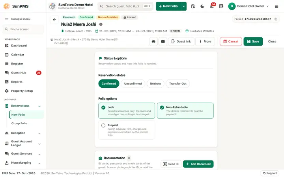
Task: Click the info icon next to Nuia2 Meera Joshi
Action: tap(101, 24)
